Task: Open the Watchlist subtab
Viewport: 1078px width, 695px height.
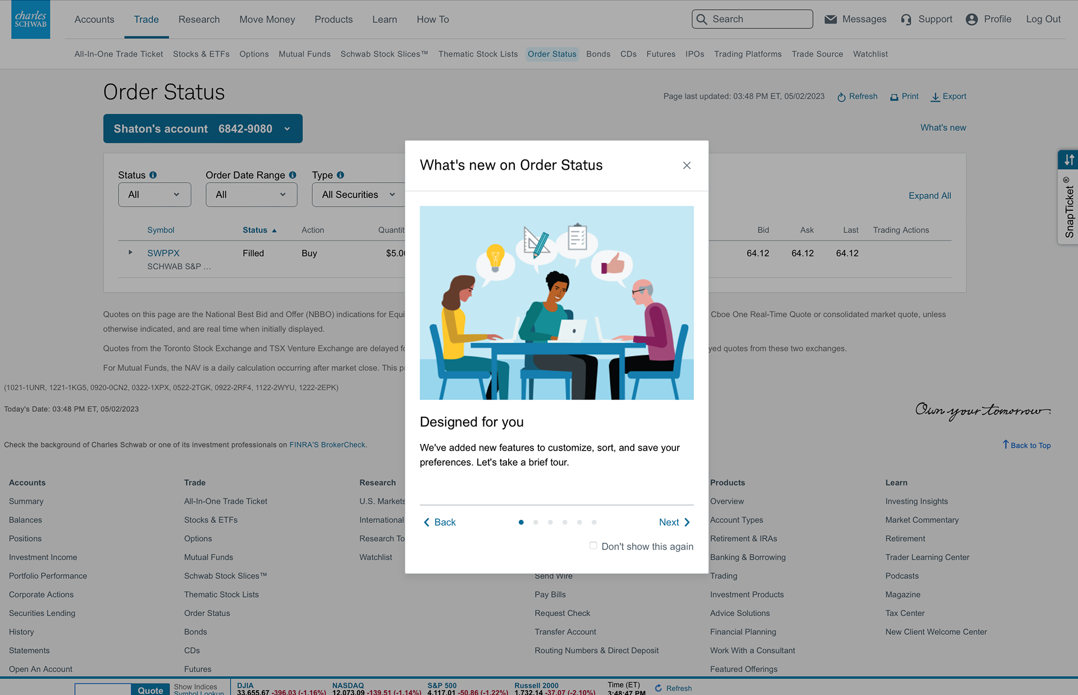Action: (x=870, y=54)
